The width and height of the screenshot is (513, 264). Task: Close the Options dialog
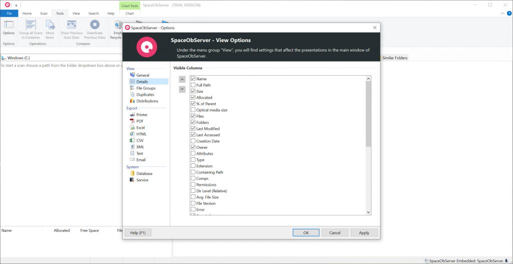pyautogui.click(x=375, y=28)
